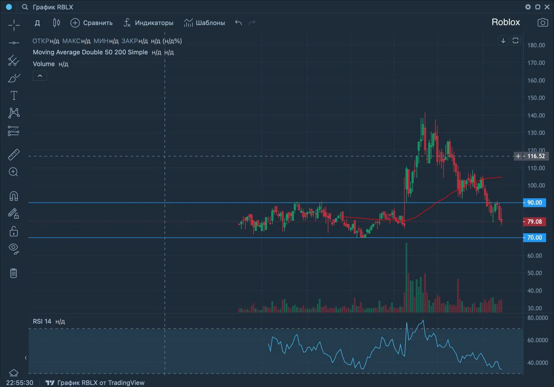The height and width of the screenshot is (387, 554).
Task: Click the down-arrow pane button
Action: (503, 41)
